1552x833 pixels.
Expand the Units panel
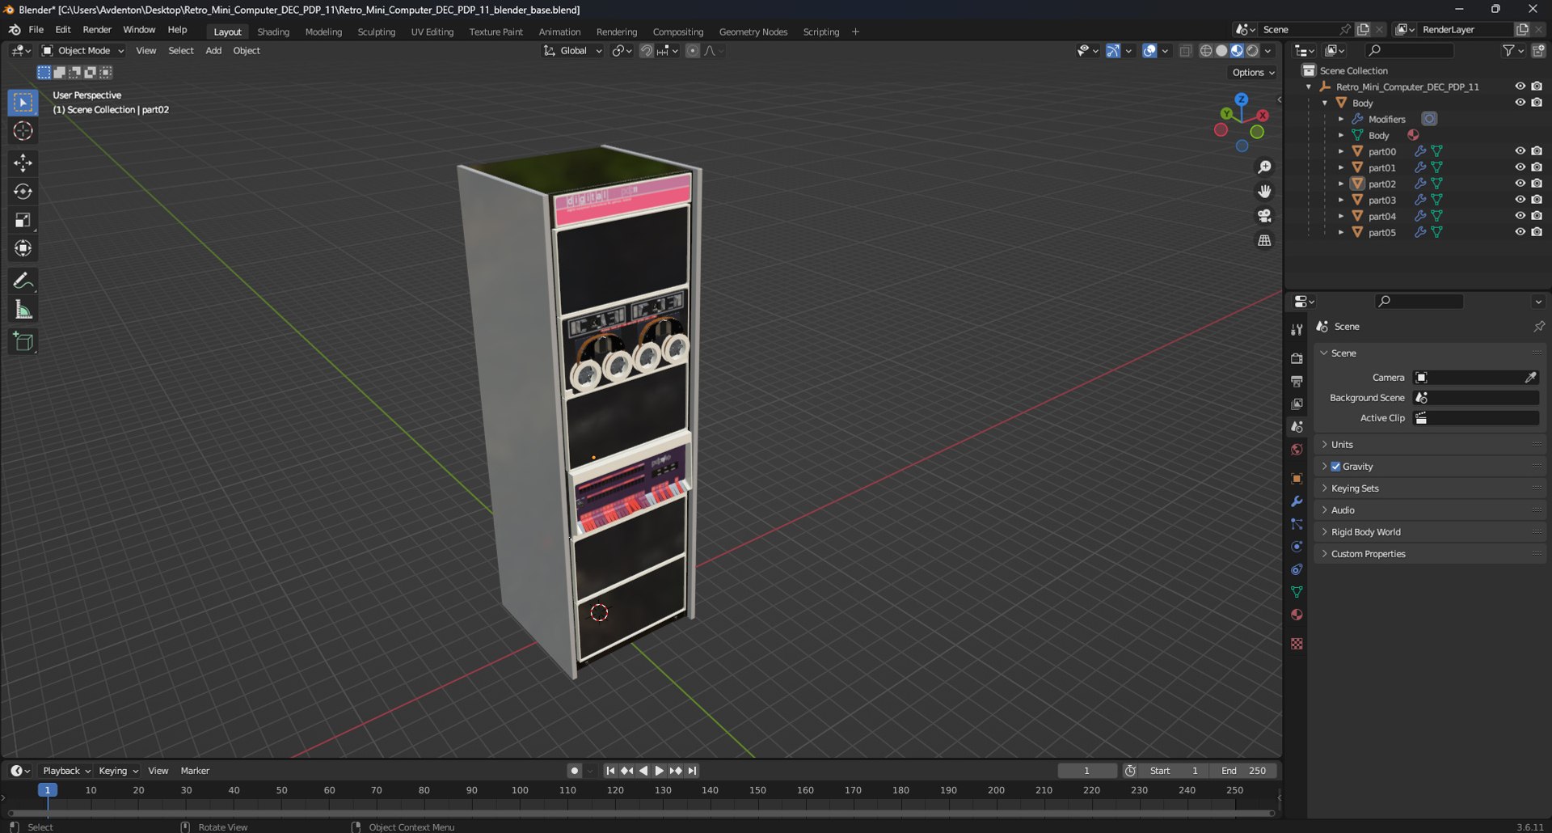pyautogui.click(x=1342, y=445)
